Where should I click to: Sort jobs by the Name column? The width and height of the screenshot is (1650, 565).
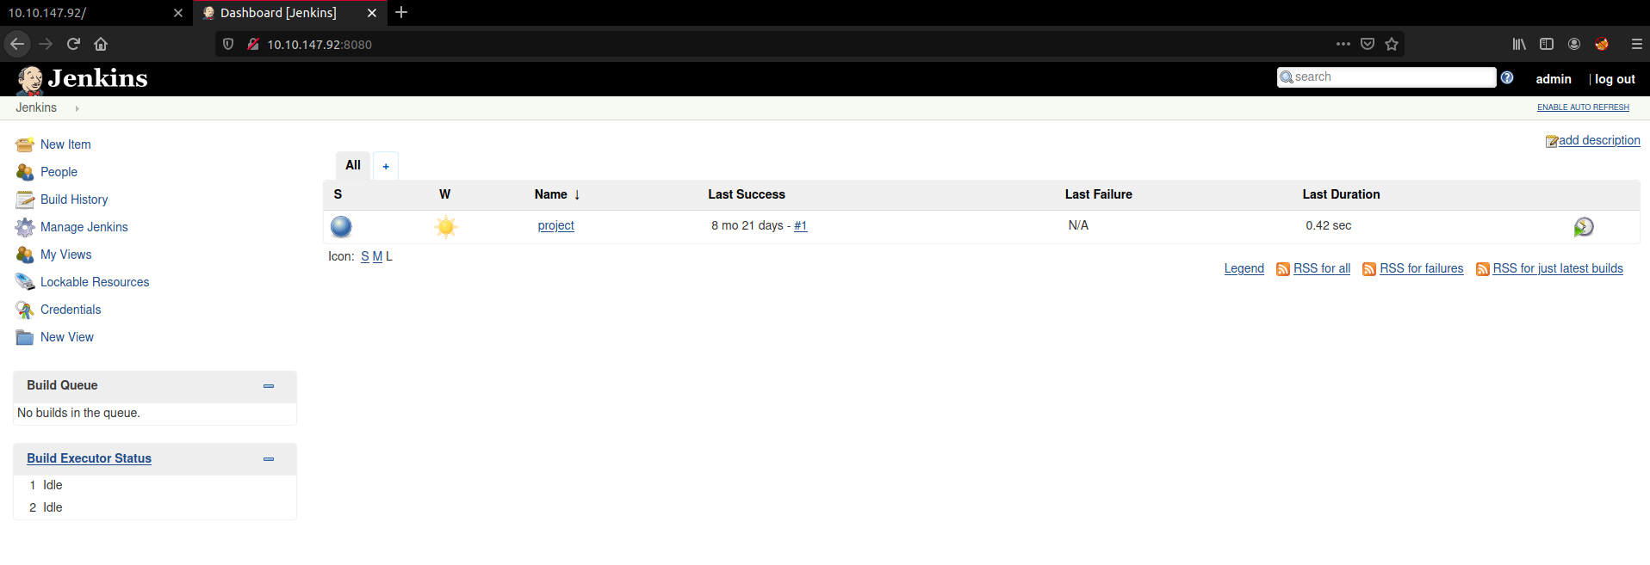pyautogui.click(x=557, y=194)
